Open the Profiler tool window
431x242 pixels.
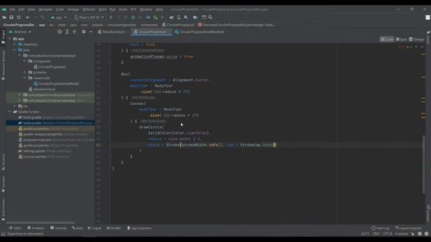tap(114, 228)
